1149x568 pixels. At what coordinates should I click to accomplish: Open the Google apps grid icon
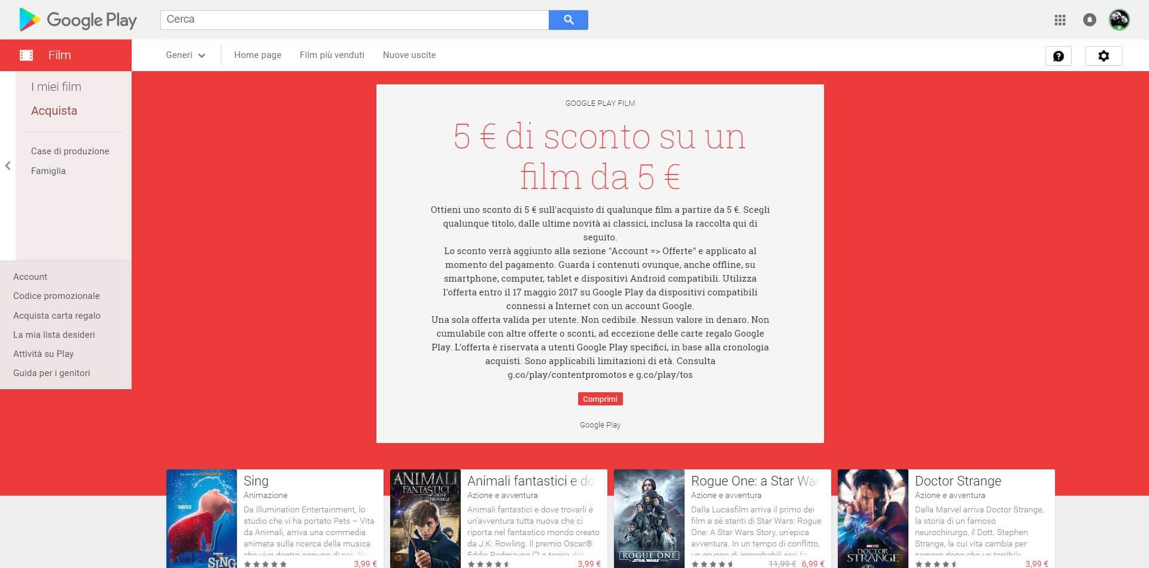click(x=1060, y=20)
